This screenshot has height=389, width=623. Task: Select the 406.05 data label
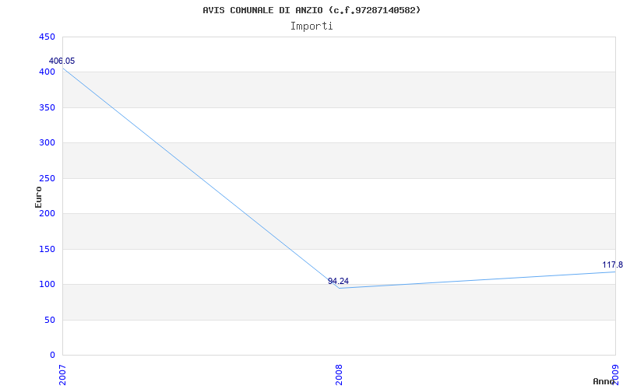tap(62, 61)
